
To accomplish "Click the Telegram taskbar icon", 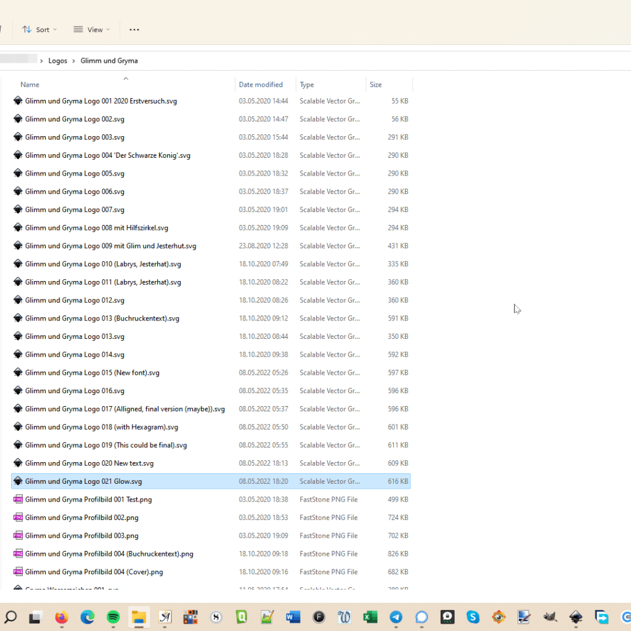I will click(x=396, y=617).
